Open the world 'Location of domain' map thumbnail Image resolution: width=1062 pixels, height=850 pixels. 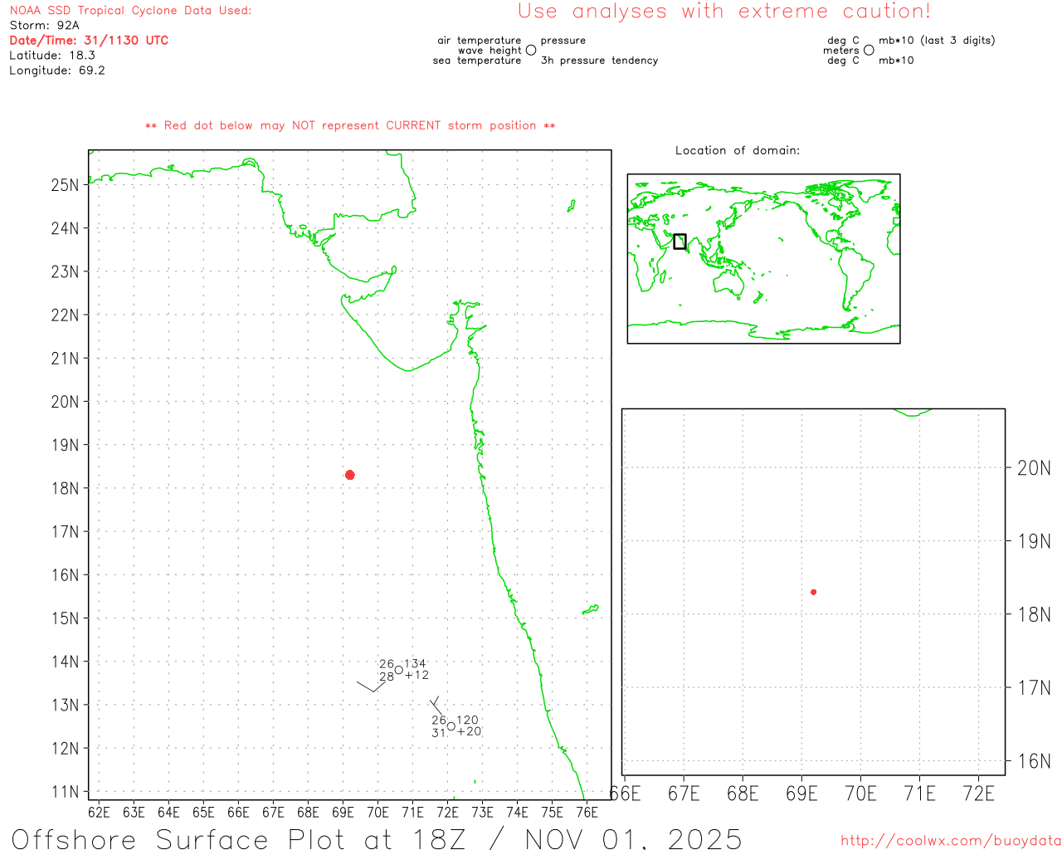pyautogui.click(x=763, y=259)
